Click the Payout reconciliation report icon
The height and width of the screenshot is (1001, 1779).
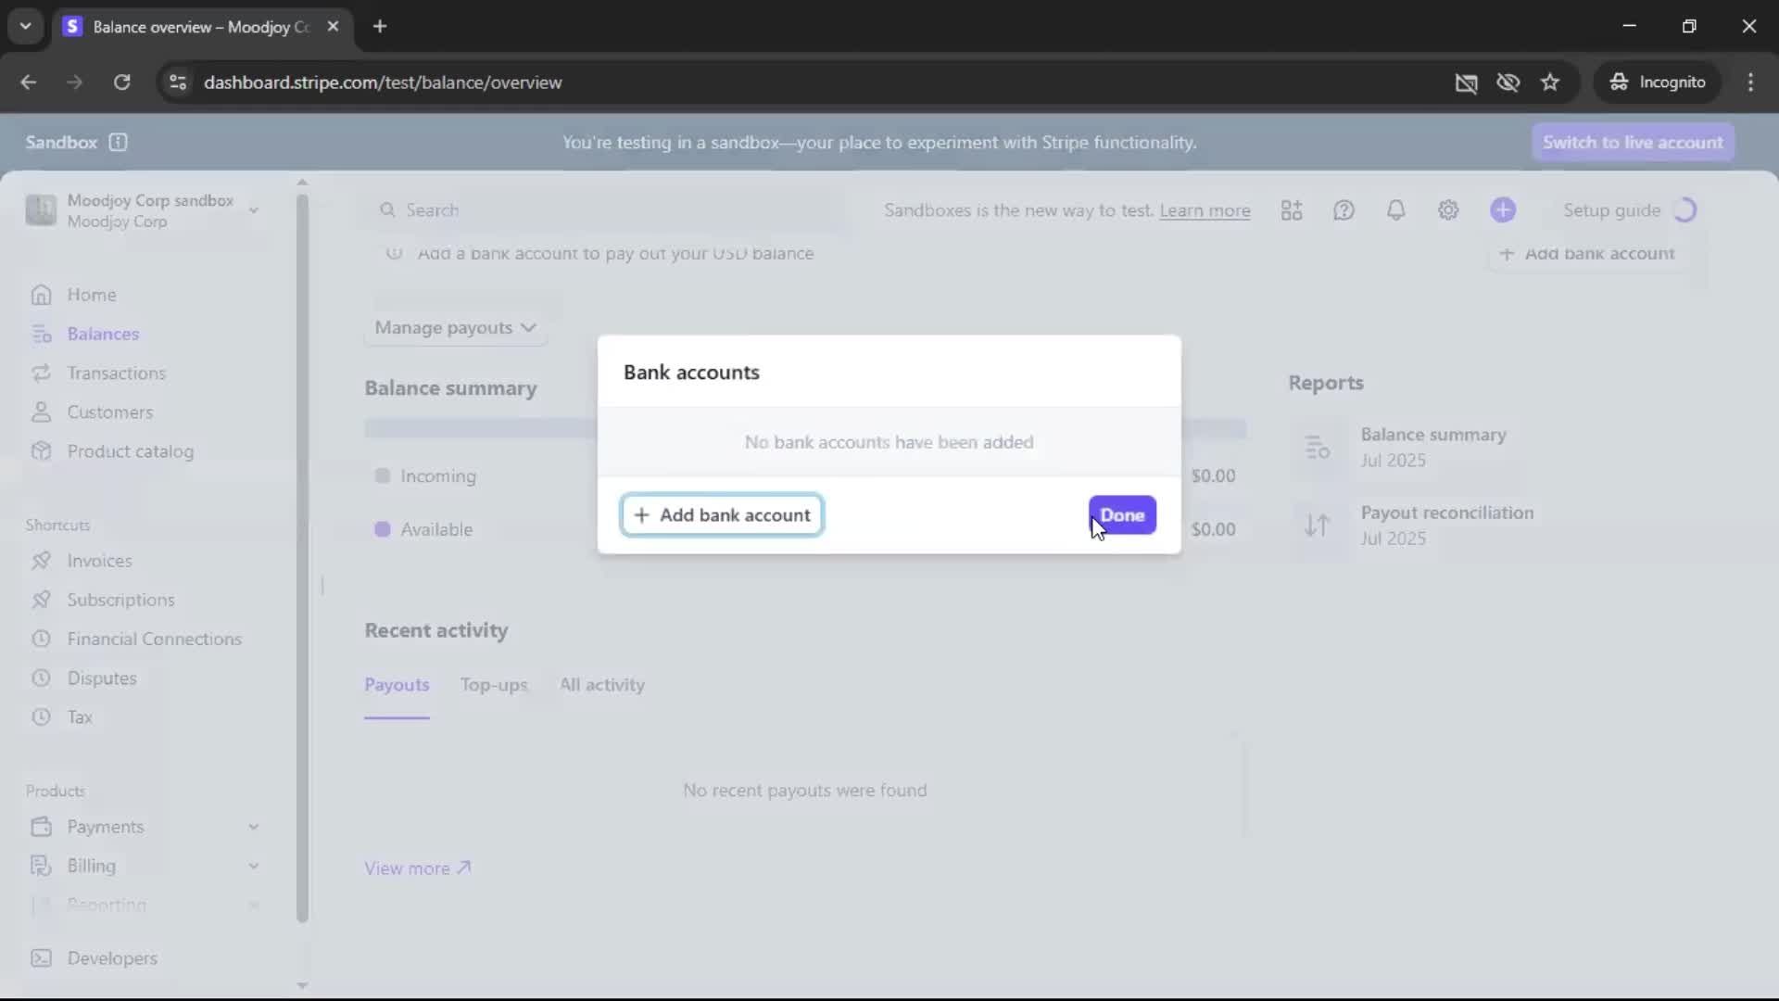(x=1317, y=526)
